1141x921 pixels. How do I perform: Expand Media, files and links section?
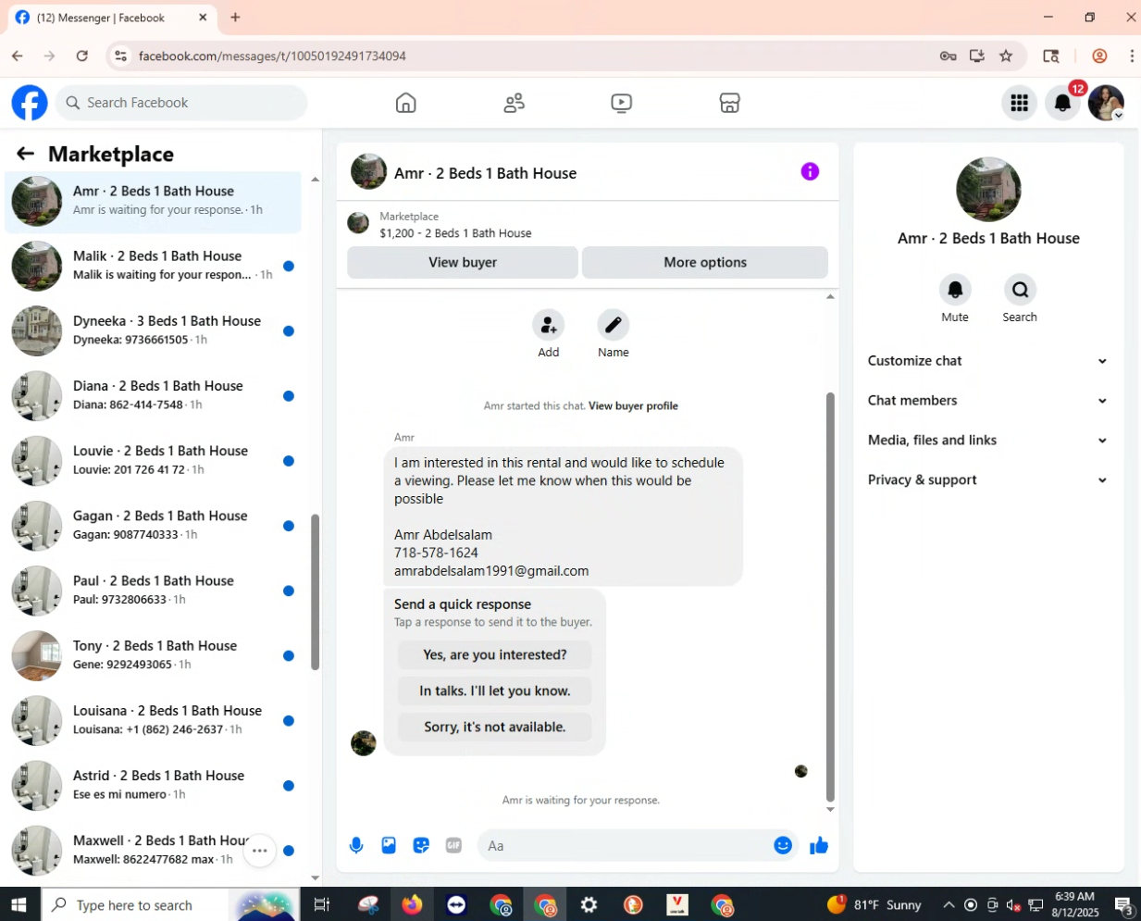pos(987,441)
